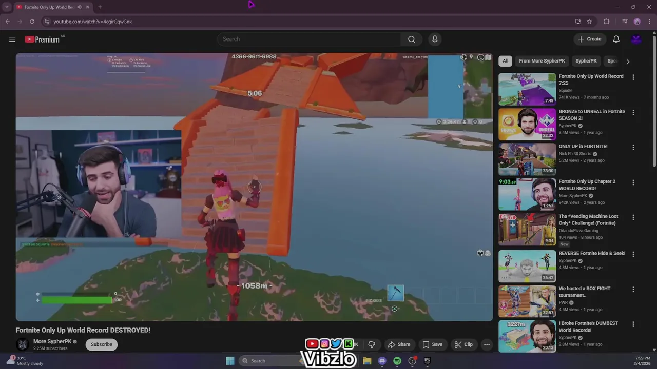
Task: Focus the YouTube search field
Action: [x=309, y=39]
